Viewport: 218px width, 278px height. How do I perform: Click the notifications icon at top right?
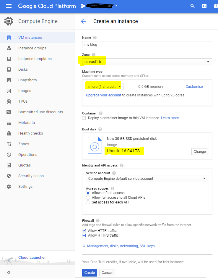216,6
